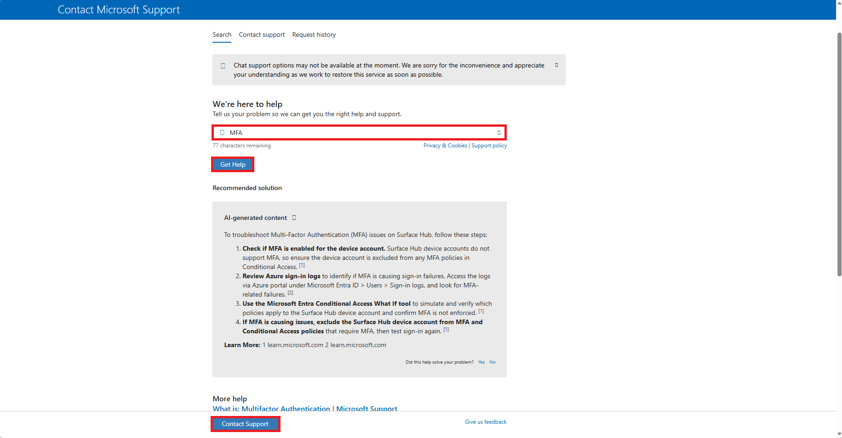Click the Contact Support button
Screen dimensions: 842x438
245,424
